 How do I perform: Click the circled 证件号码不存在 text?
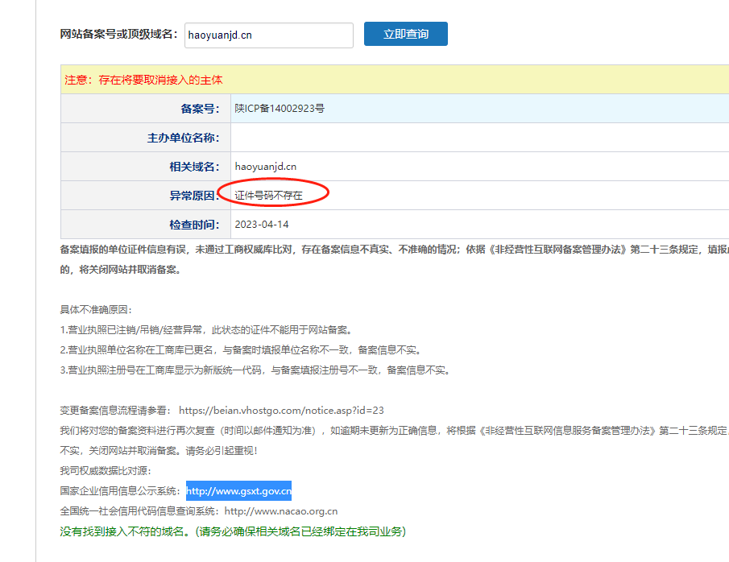pos(268,196)
